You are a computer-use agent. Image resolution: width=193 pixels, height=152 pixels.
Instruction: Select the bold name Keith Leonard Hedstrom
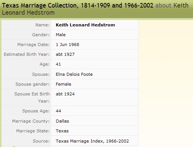coord(85,25)
